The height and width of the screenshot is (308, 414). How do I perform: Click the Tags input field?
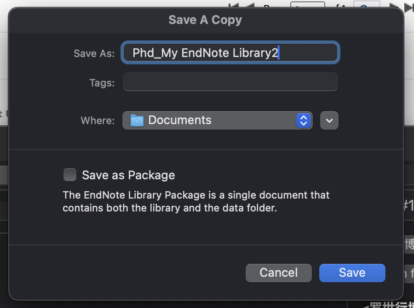pyautogui.click(x=230, y=82)
